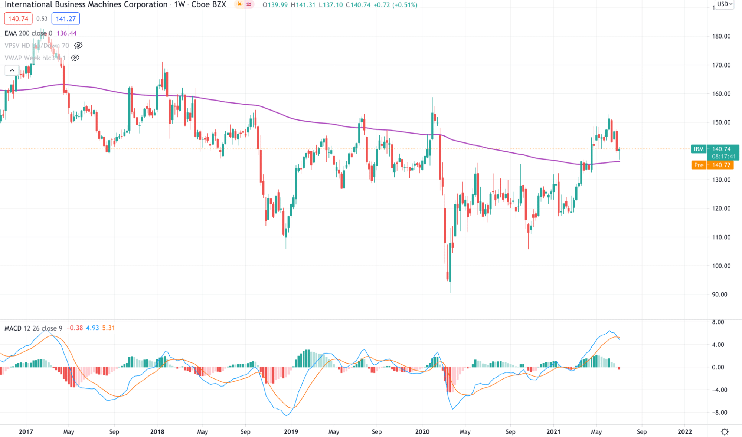The height and width of the screenshot is (437, 742).
Task: Select the EMA 200 close indicator label
Action: tap(28, 33)
